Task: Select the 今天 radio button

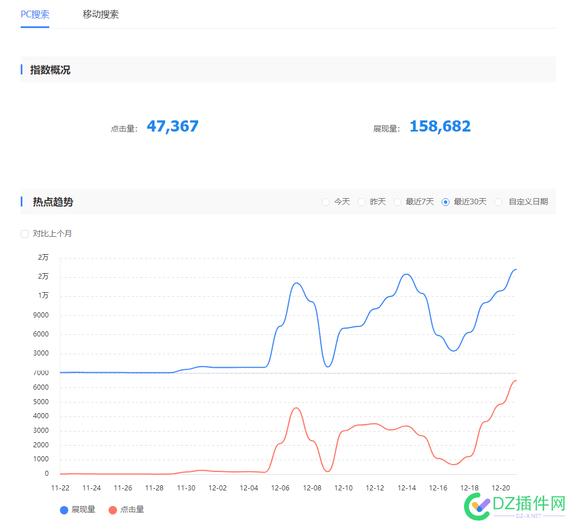Action: [x=325, y=202]
